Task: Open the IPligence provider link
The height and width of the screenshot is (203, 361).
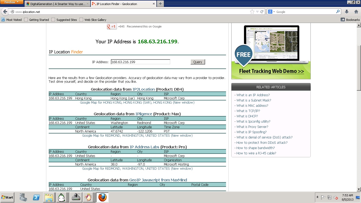Action: [144, 114]
